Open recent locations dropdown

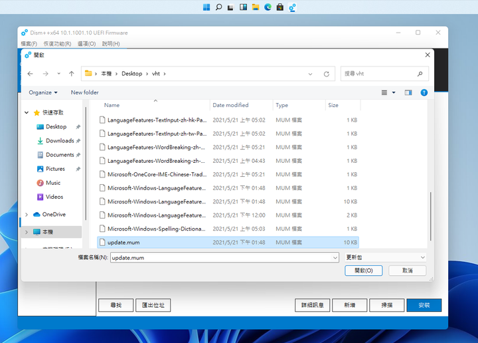coord(58,74)
